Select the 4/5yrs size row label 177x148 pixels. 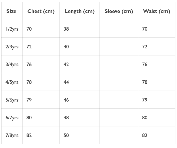(x=12, y=82)
